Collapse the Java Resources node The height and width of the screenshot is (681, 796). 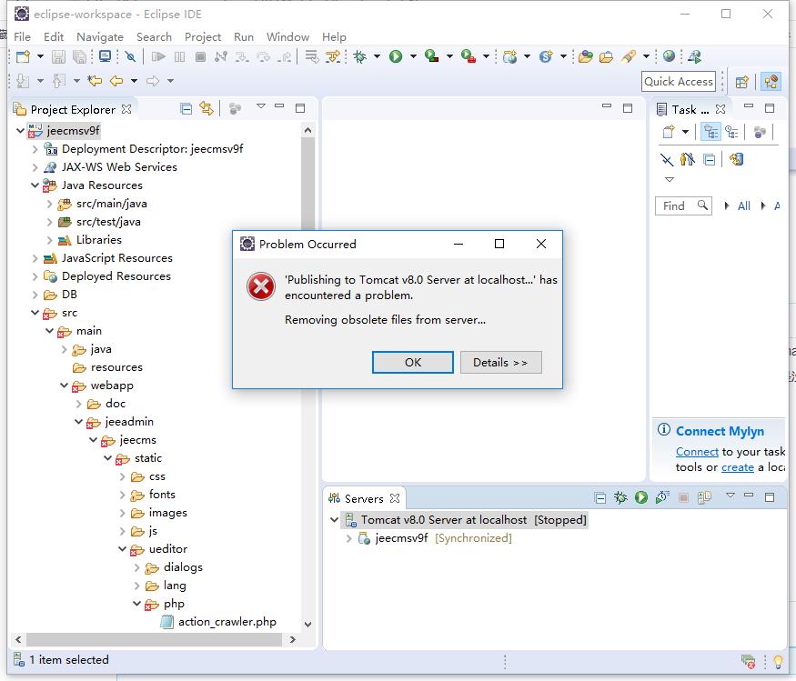pos(35,185)
